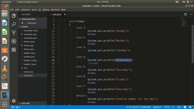Close swit.java in Open Editors list
This screenshot has width=194, height=109.
point(22,23)
